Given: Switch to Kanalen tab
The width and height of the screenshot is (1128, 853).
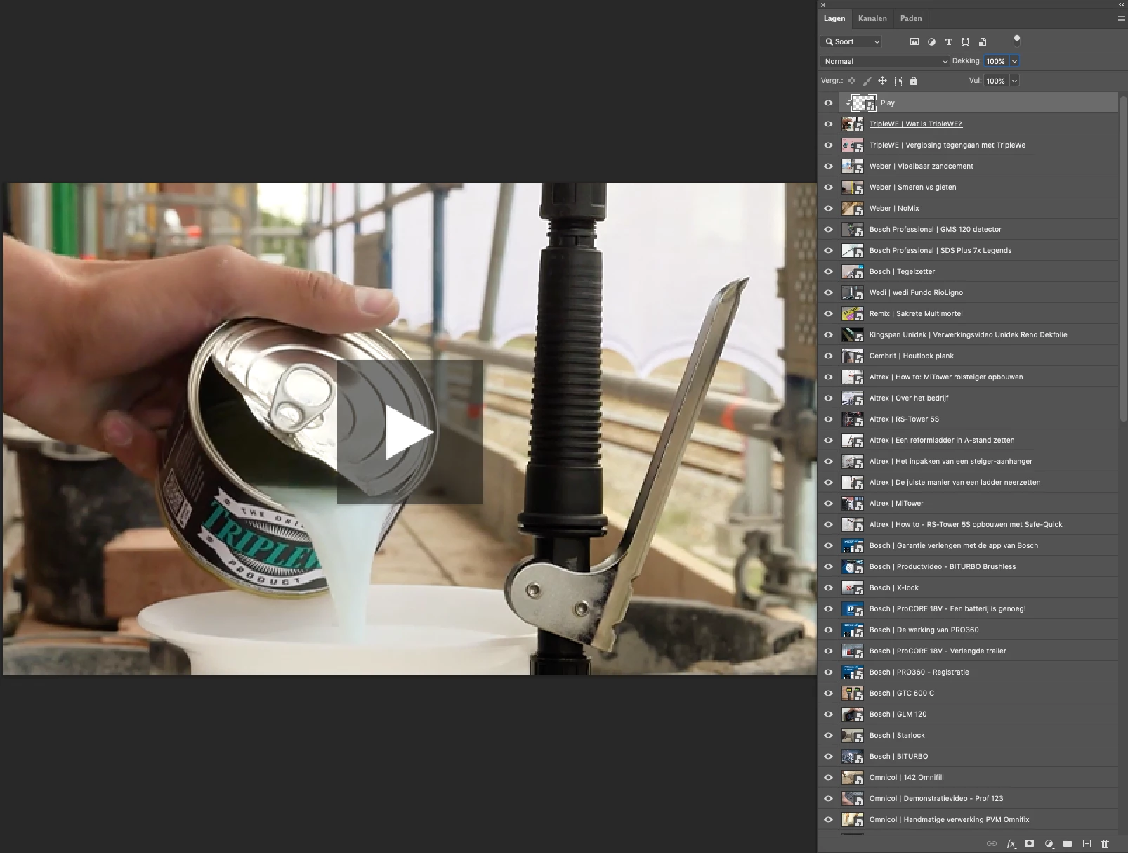Looking at the screenshot, I should point(872,18).
